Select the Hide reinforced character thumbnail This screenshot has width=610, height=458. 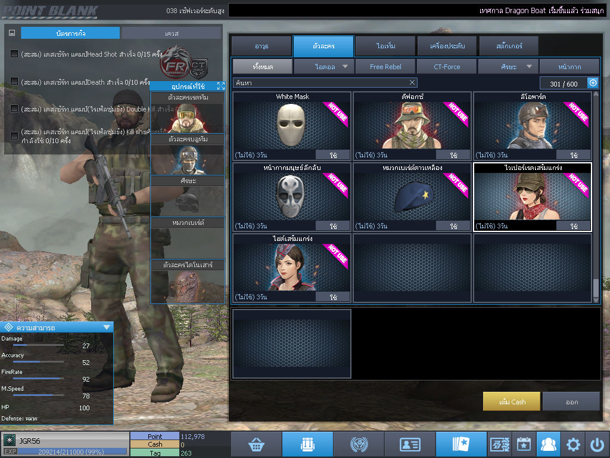(x=292, y=268)
